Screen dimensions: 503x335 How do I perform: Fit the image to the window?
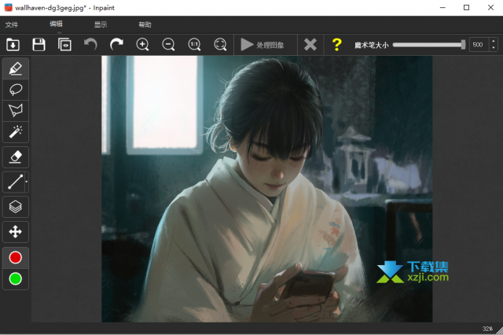click(220, 45)
